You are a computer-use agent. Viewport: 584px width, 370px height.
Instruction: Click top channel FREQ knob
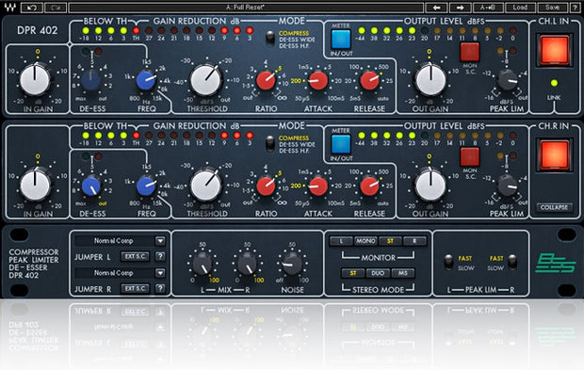tap(146, 81)
